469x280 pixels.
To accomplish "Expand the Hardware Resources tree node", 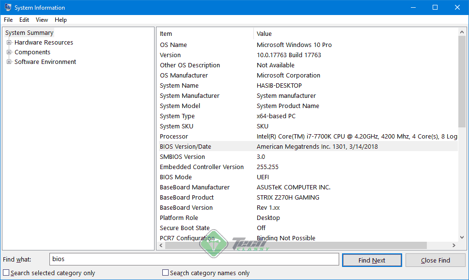I will [x=10, y=43].
